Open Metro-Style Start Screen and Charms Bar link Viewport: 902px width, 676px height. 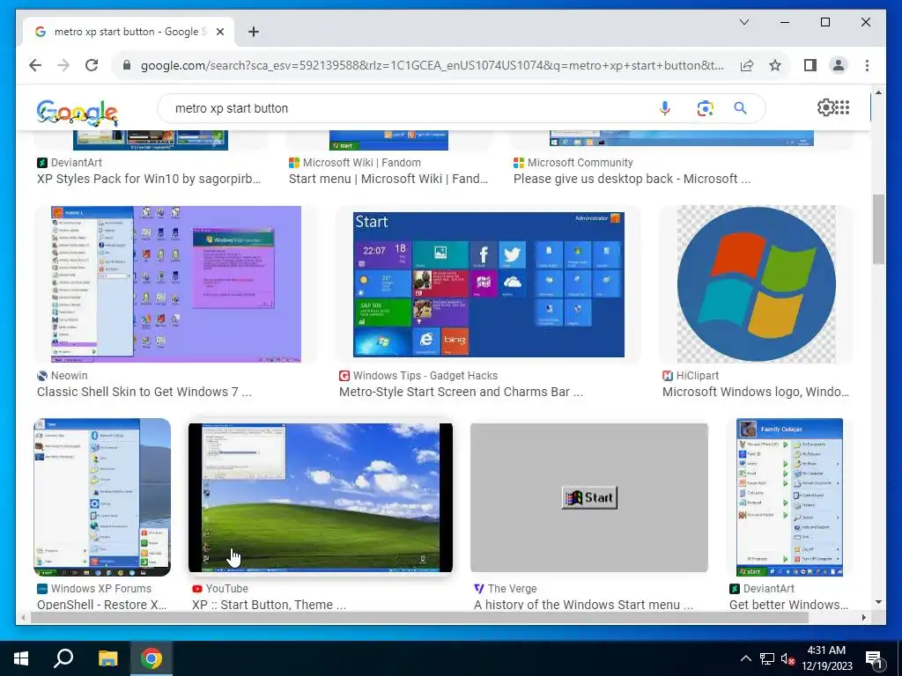(461, 392)
